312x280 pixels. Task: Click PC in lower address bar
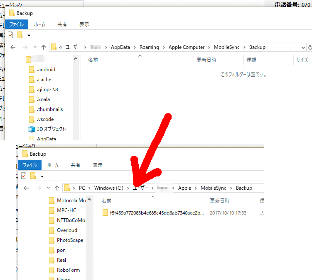(82, 188)
